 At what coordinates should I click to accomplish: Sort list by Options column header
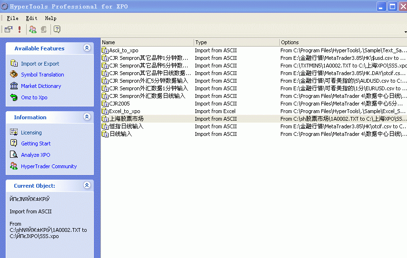point(343,42)
